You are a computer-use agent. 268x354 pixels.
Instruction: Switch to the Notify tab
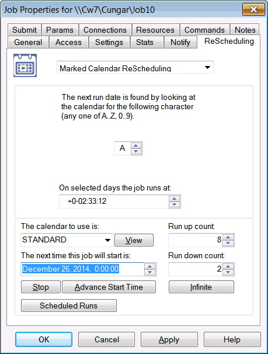tap(180, 42)
